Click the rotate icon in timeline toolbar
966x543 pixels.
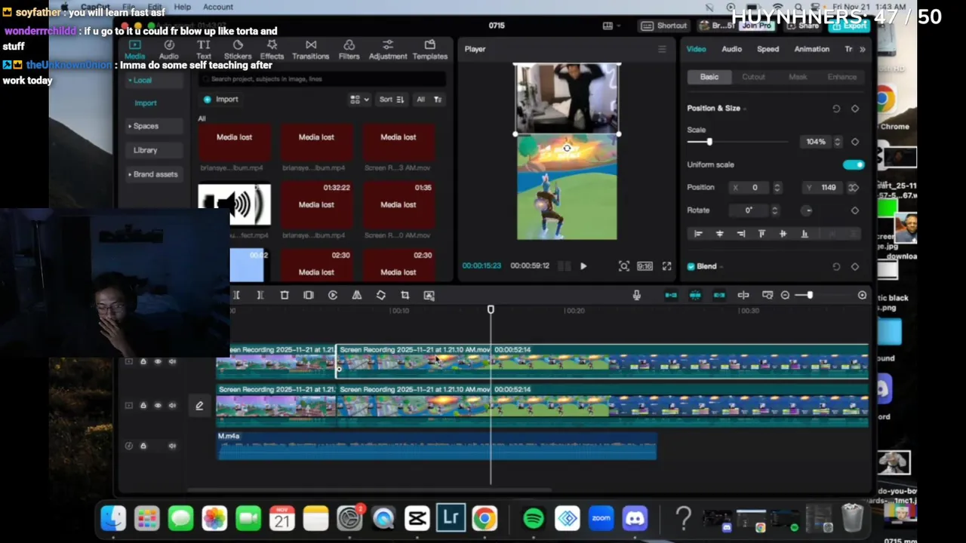tap(381, 295)
